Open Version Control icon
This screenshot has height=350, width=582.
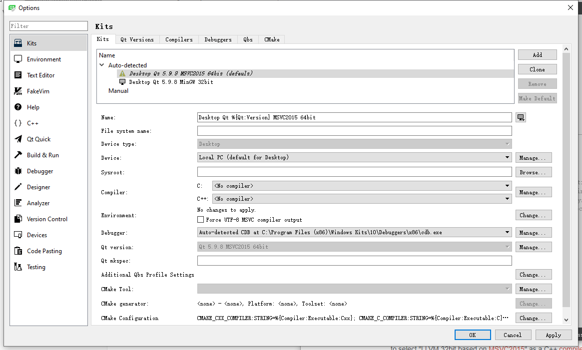(18, 219)
